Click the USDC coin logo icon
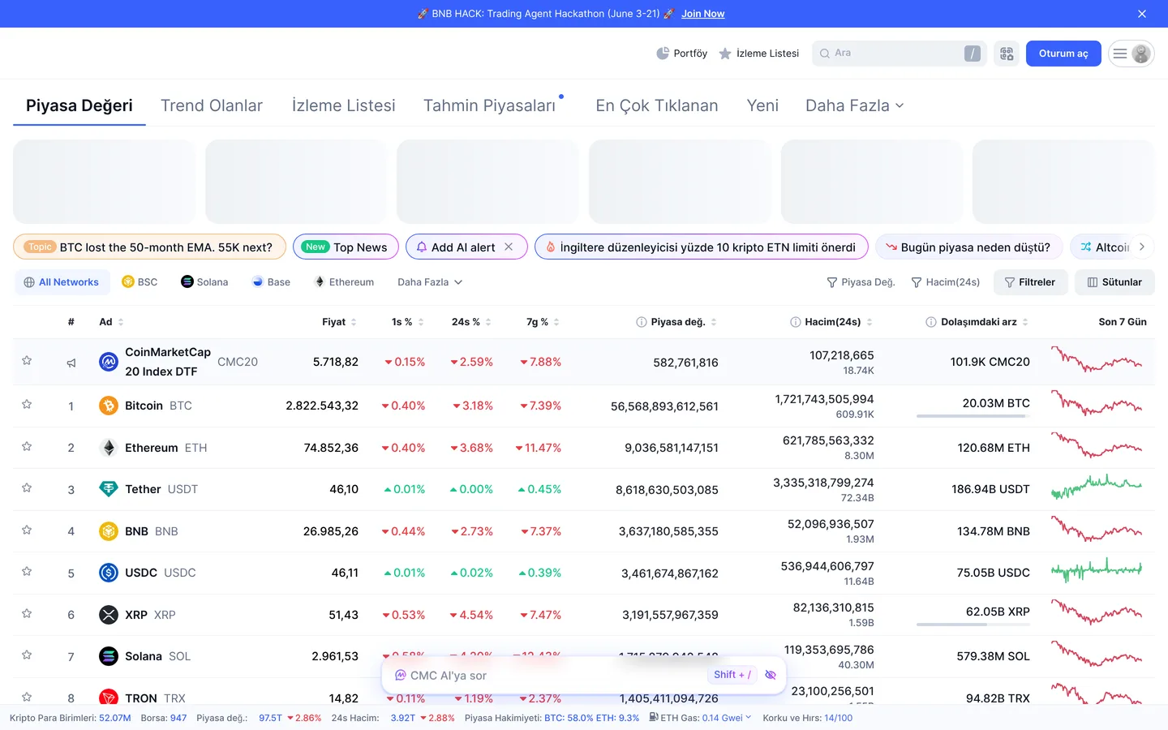Screen dimensions: 1168x730 tap(109, 573)
